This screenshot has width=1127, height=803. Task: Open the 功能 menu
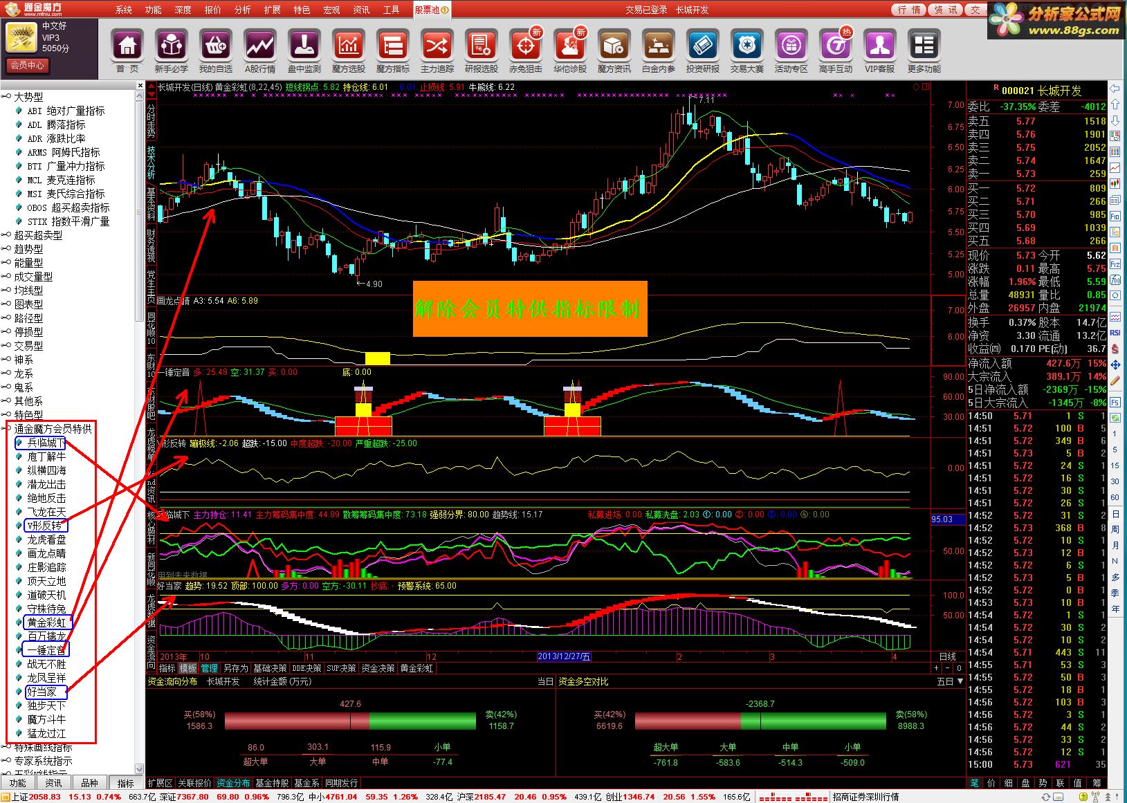coord(153,10)
